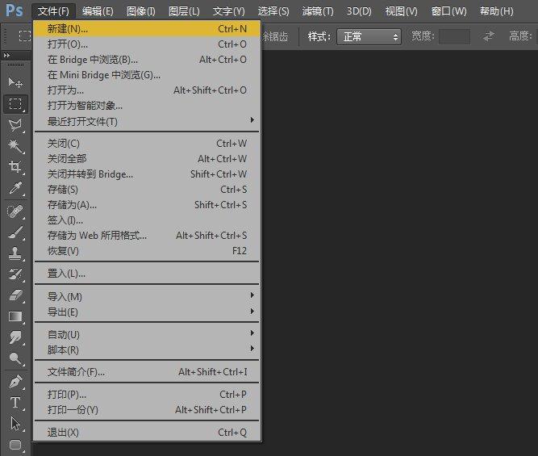Expand the 自动(U) submenu
Screen dimensions: 538x456
point(147,334)
